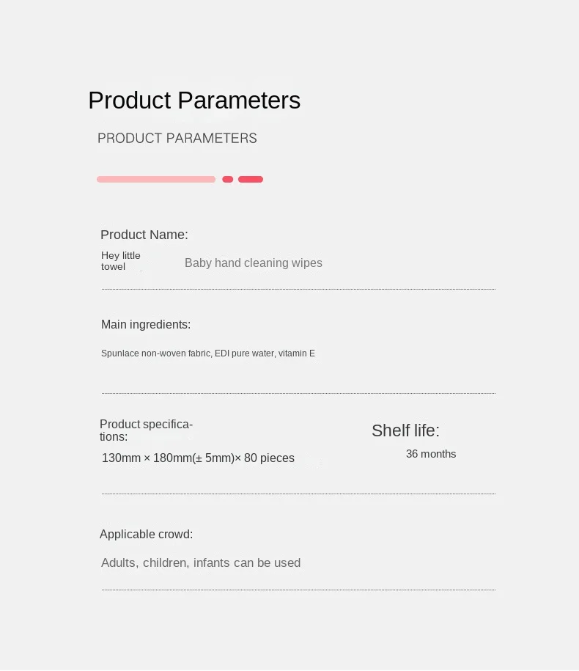Image resolution: width=579 pixels, height=671 pixels.
Task: Click the uppercase PRODUCT PARAMETERS subtitle
Action: 177,138
